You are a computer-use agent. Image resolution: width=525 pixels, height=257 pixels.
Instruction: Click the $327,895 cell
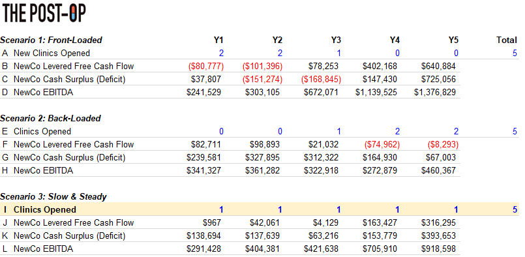[x=262, y=157]
